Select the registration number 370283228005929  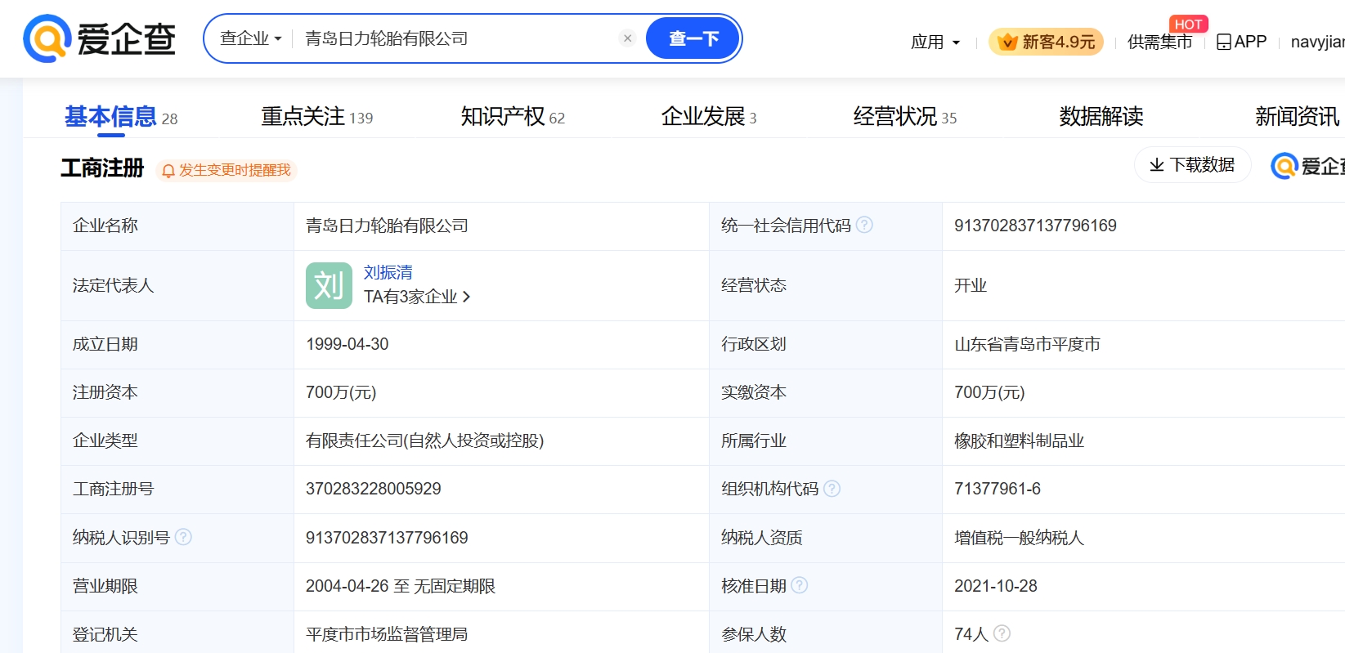(374, 489)
